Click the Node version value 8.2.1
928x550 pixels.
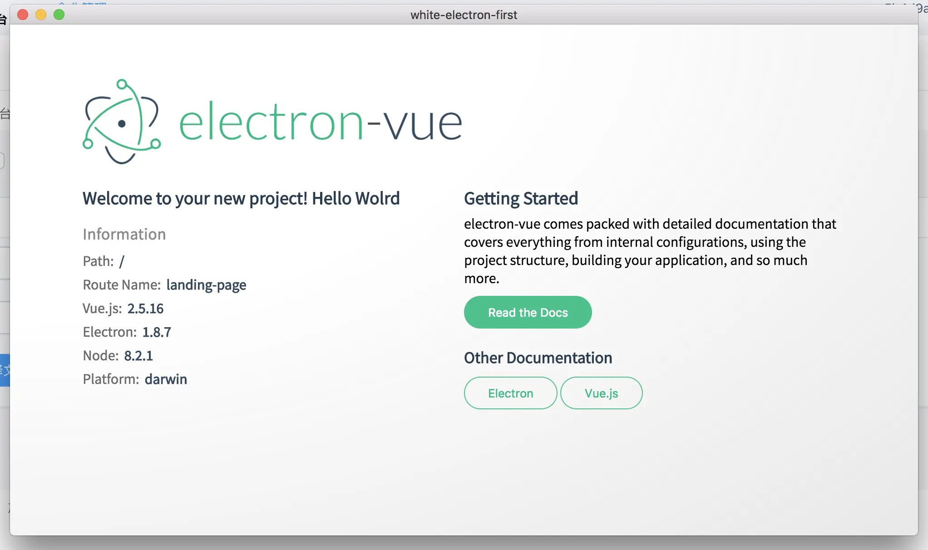coord(138,356)
